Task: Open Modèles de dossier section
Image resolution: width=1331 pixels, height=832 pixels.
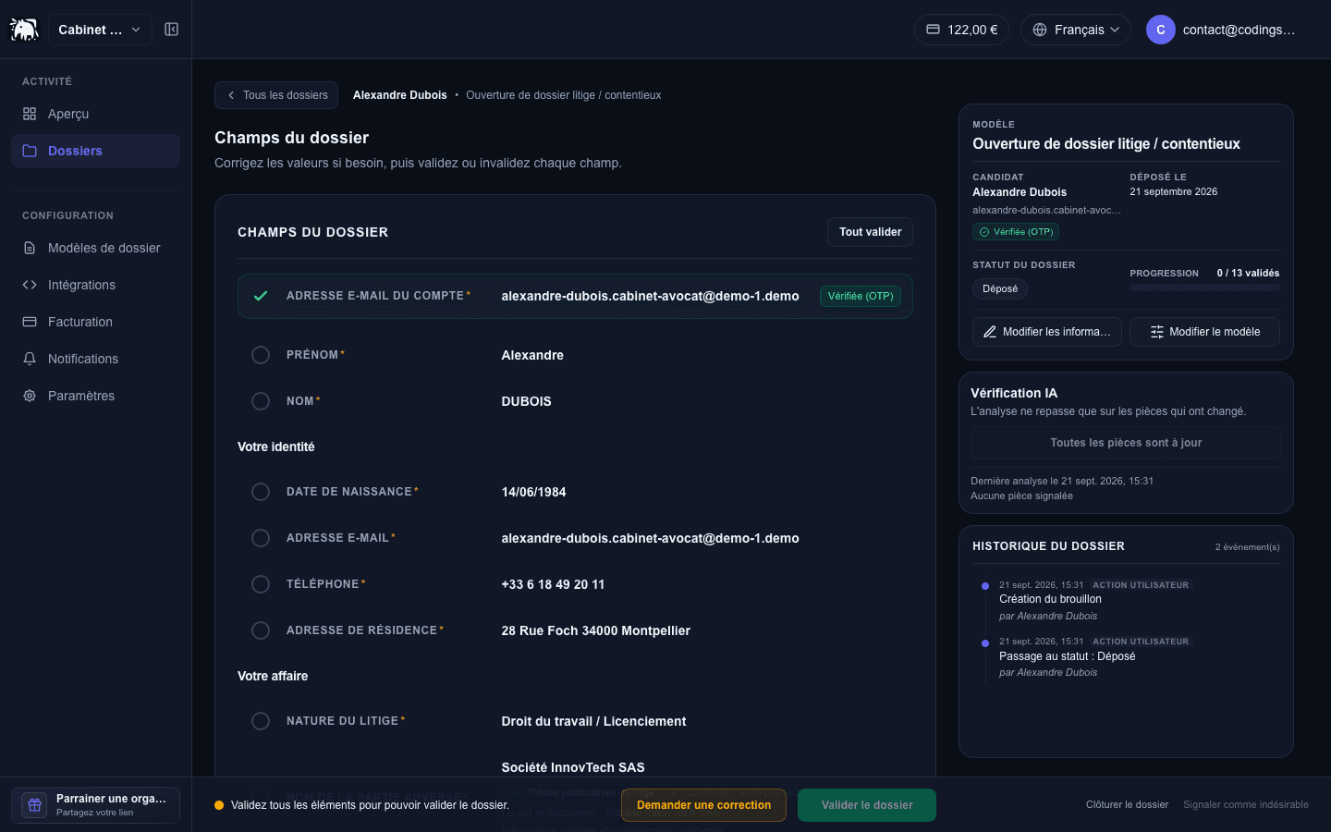Action: 95,248
